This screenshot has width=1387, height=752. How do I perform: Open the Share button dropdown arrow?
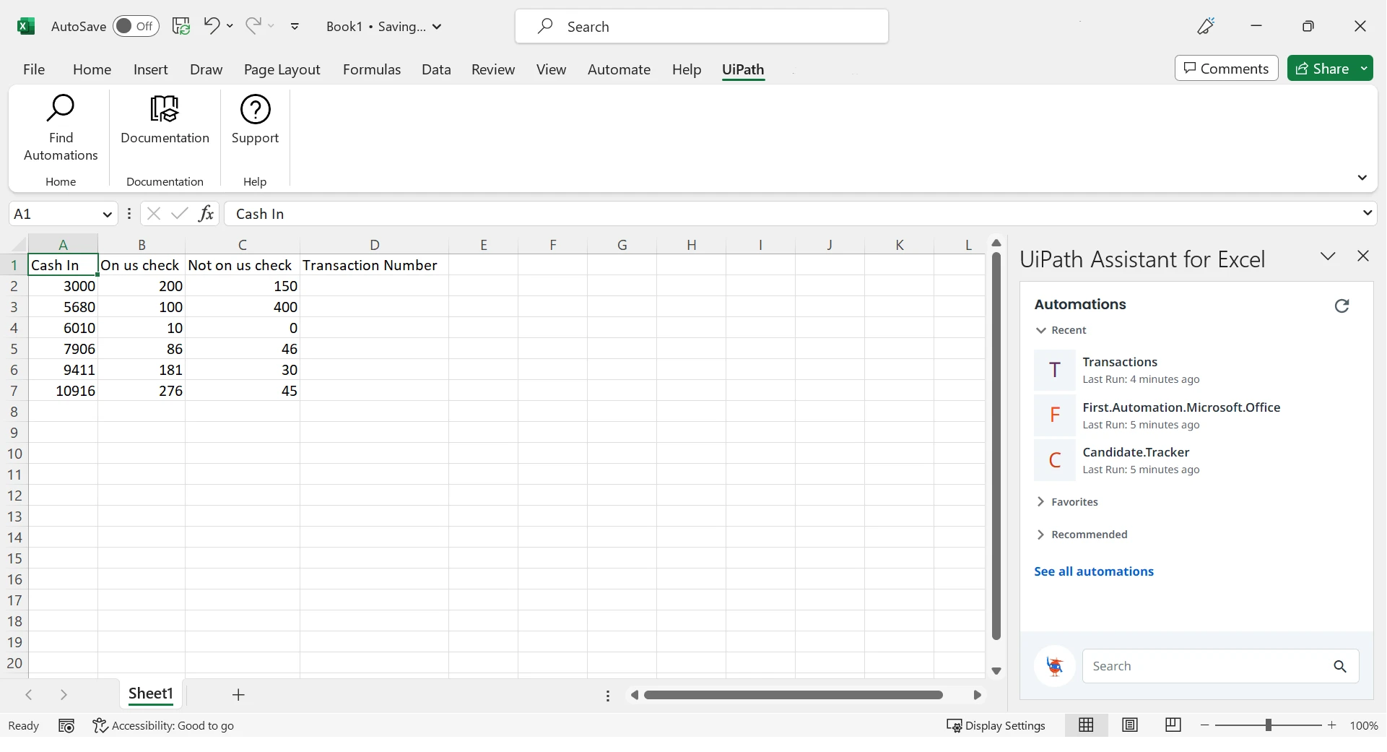pyautogui.click(x=1364, y=69)
